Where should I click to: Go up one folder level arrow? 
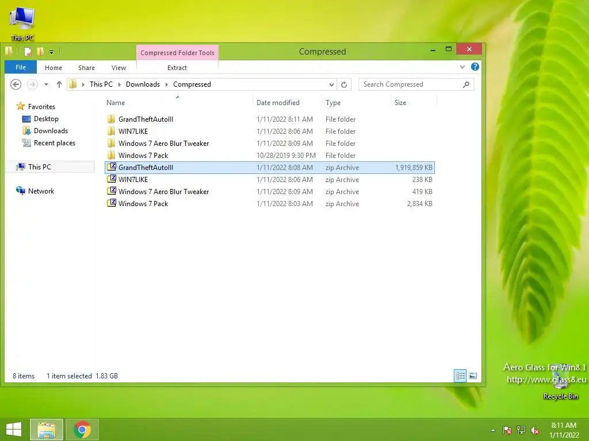click(59, 84)
